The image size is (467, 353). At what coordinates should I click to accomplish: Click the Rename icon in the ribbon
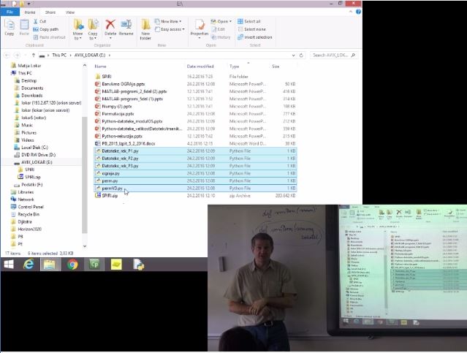(126, 28)
